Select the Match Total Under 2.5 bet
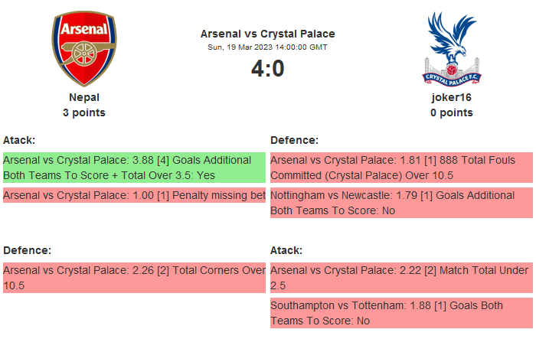536x352 pixels. 400,277
